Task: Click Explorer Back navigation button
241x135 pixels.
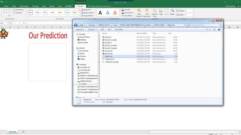Action: pyautogui.click(x=75, y=25)
